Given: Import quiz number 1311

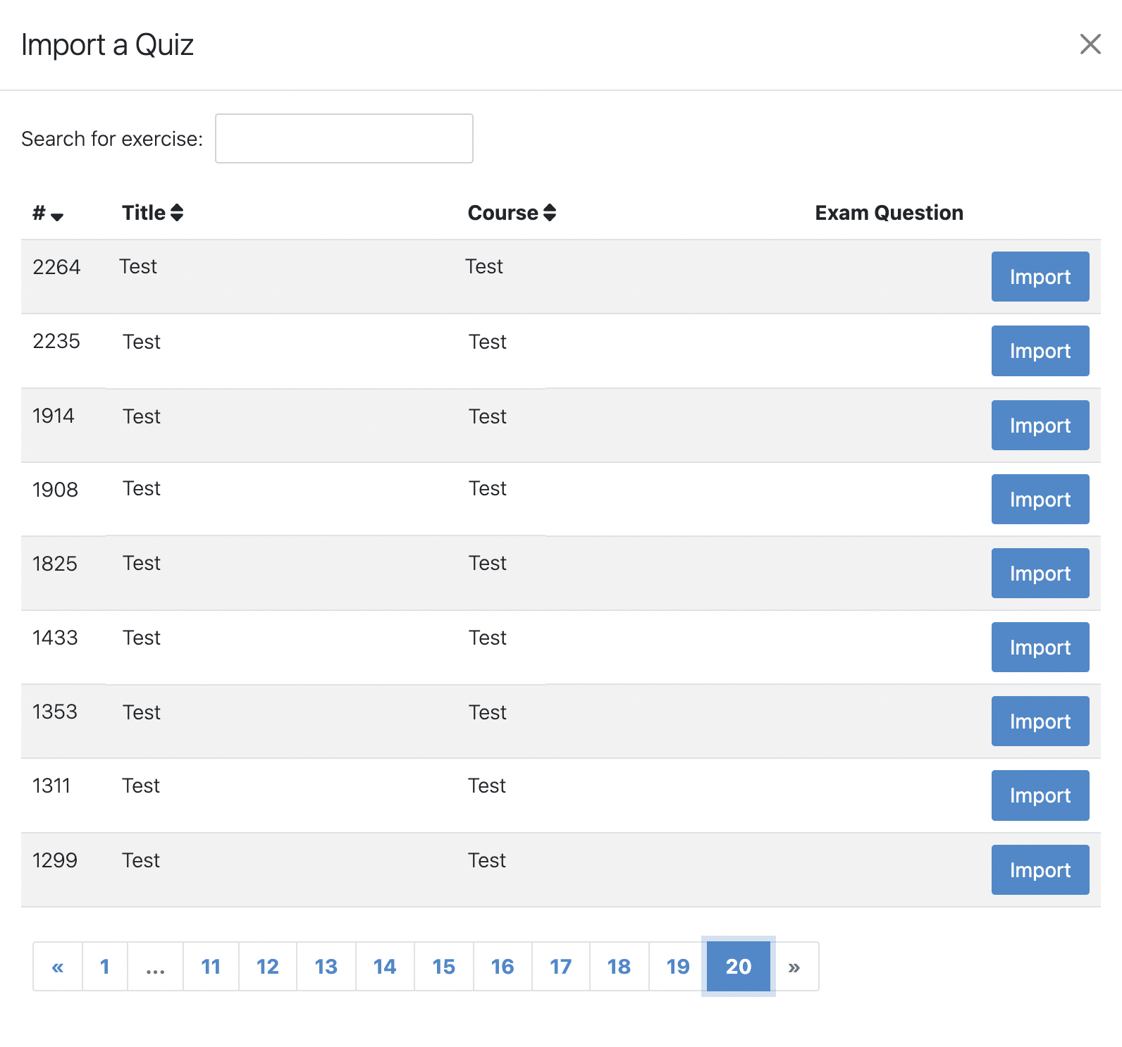Looking at the screenshot, I should click(x=1040, y=795).
